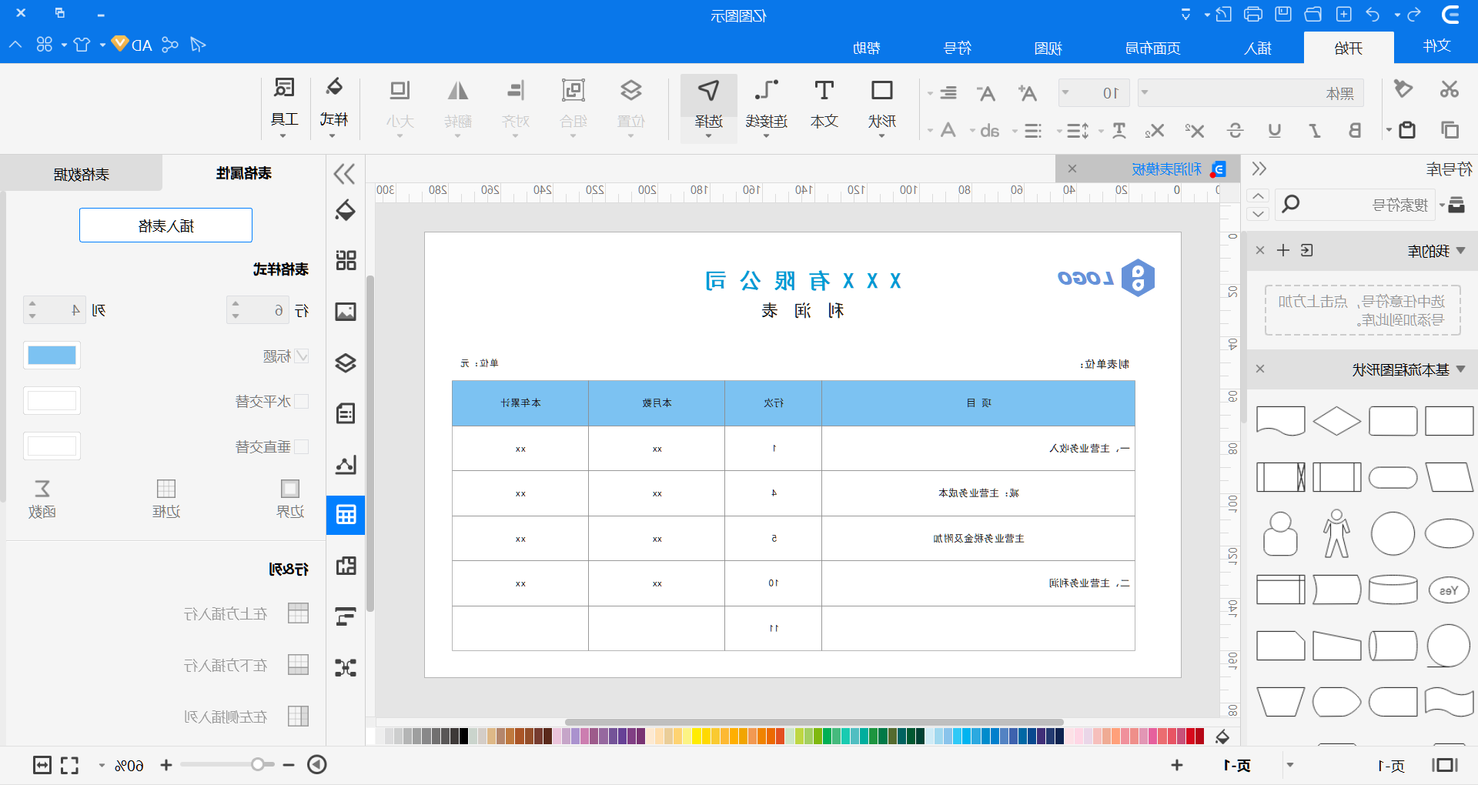Click the Format Painter brush icon
Viewport: 1478px width, 785px height.
tap(1403, 89)
